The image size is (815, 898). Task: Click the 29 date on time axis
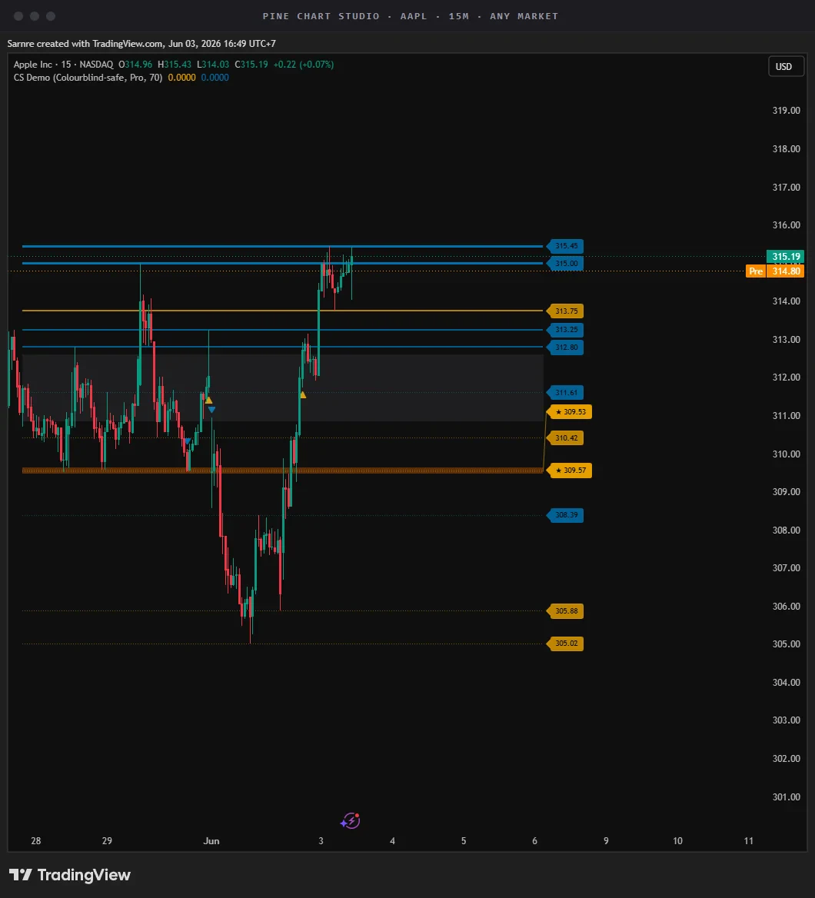[107, 841]
